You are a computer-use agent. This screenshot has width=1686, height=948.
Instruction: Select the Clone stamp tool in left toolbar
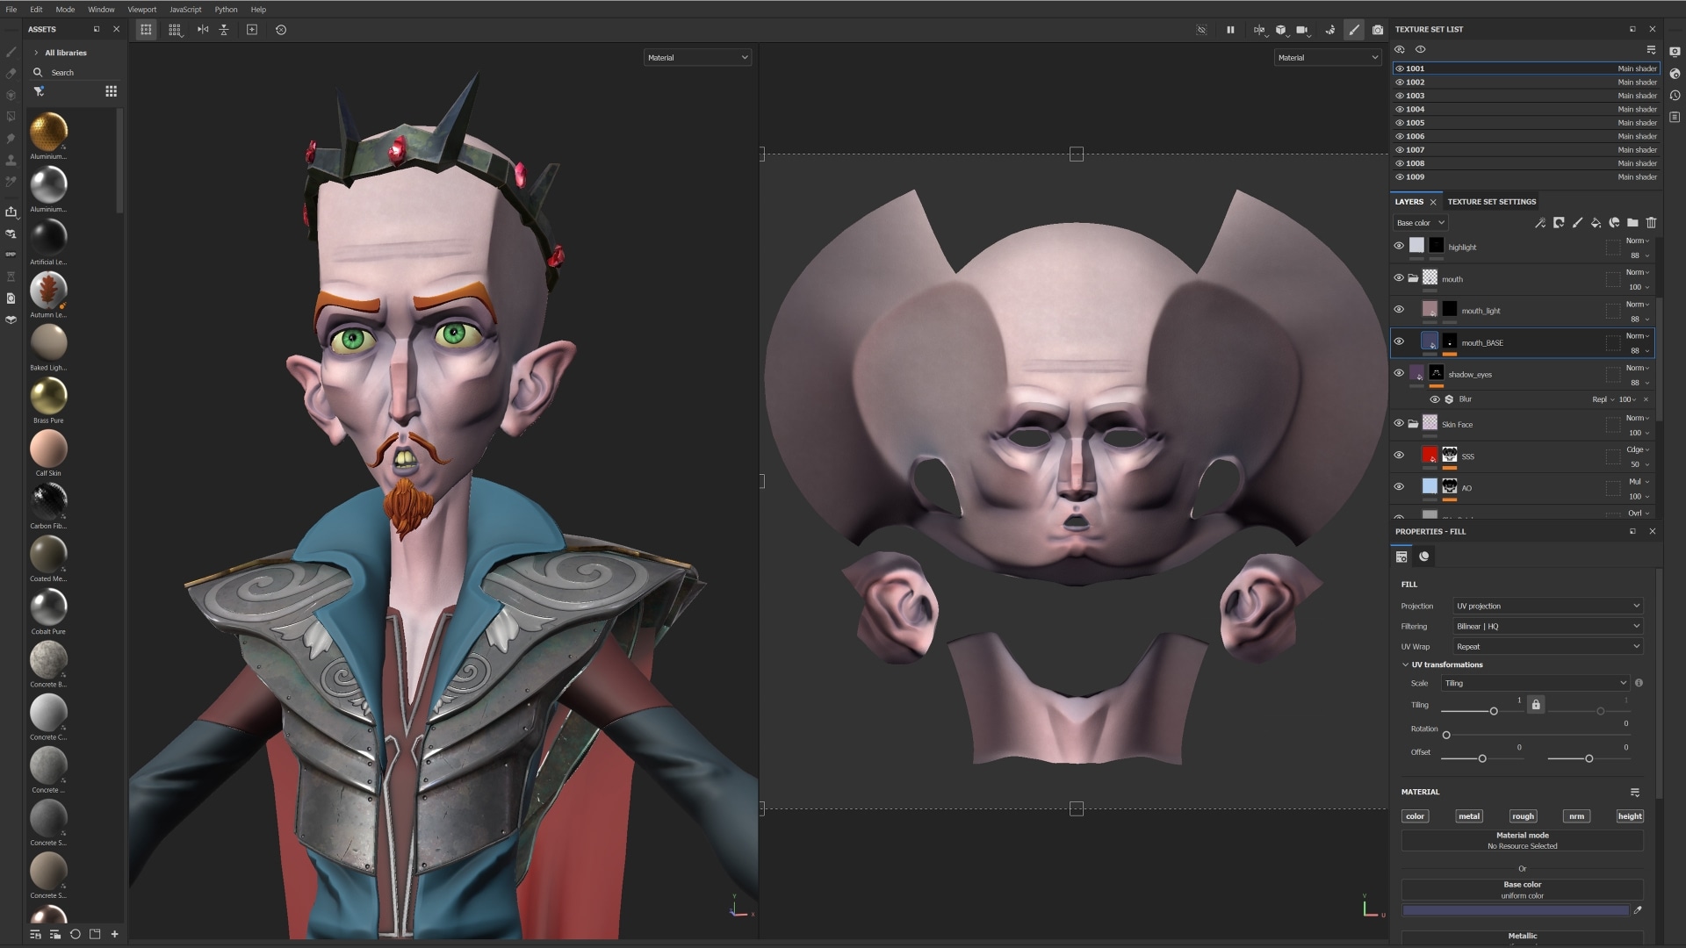click(x=11, y=161)
